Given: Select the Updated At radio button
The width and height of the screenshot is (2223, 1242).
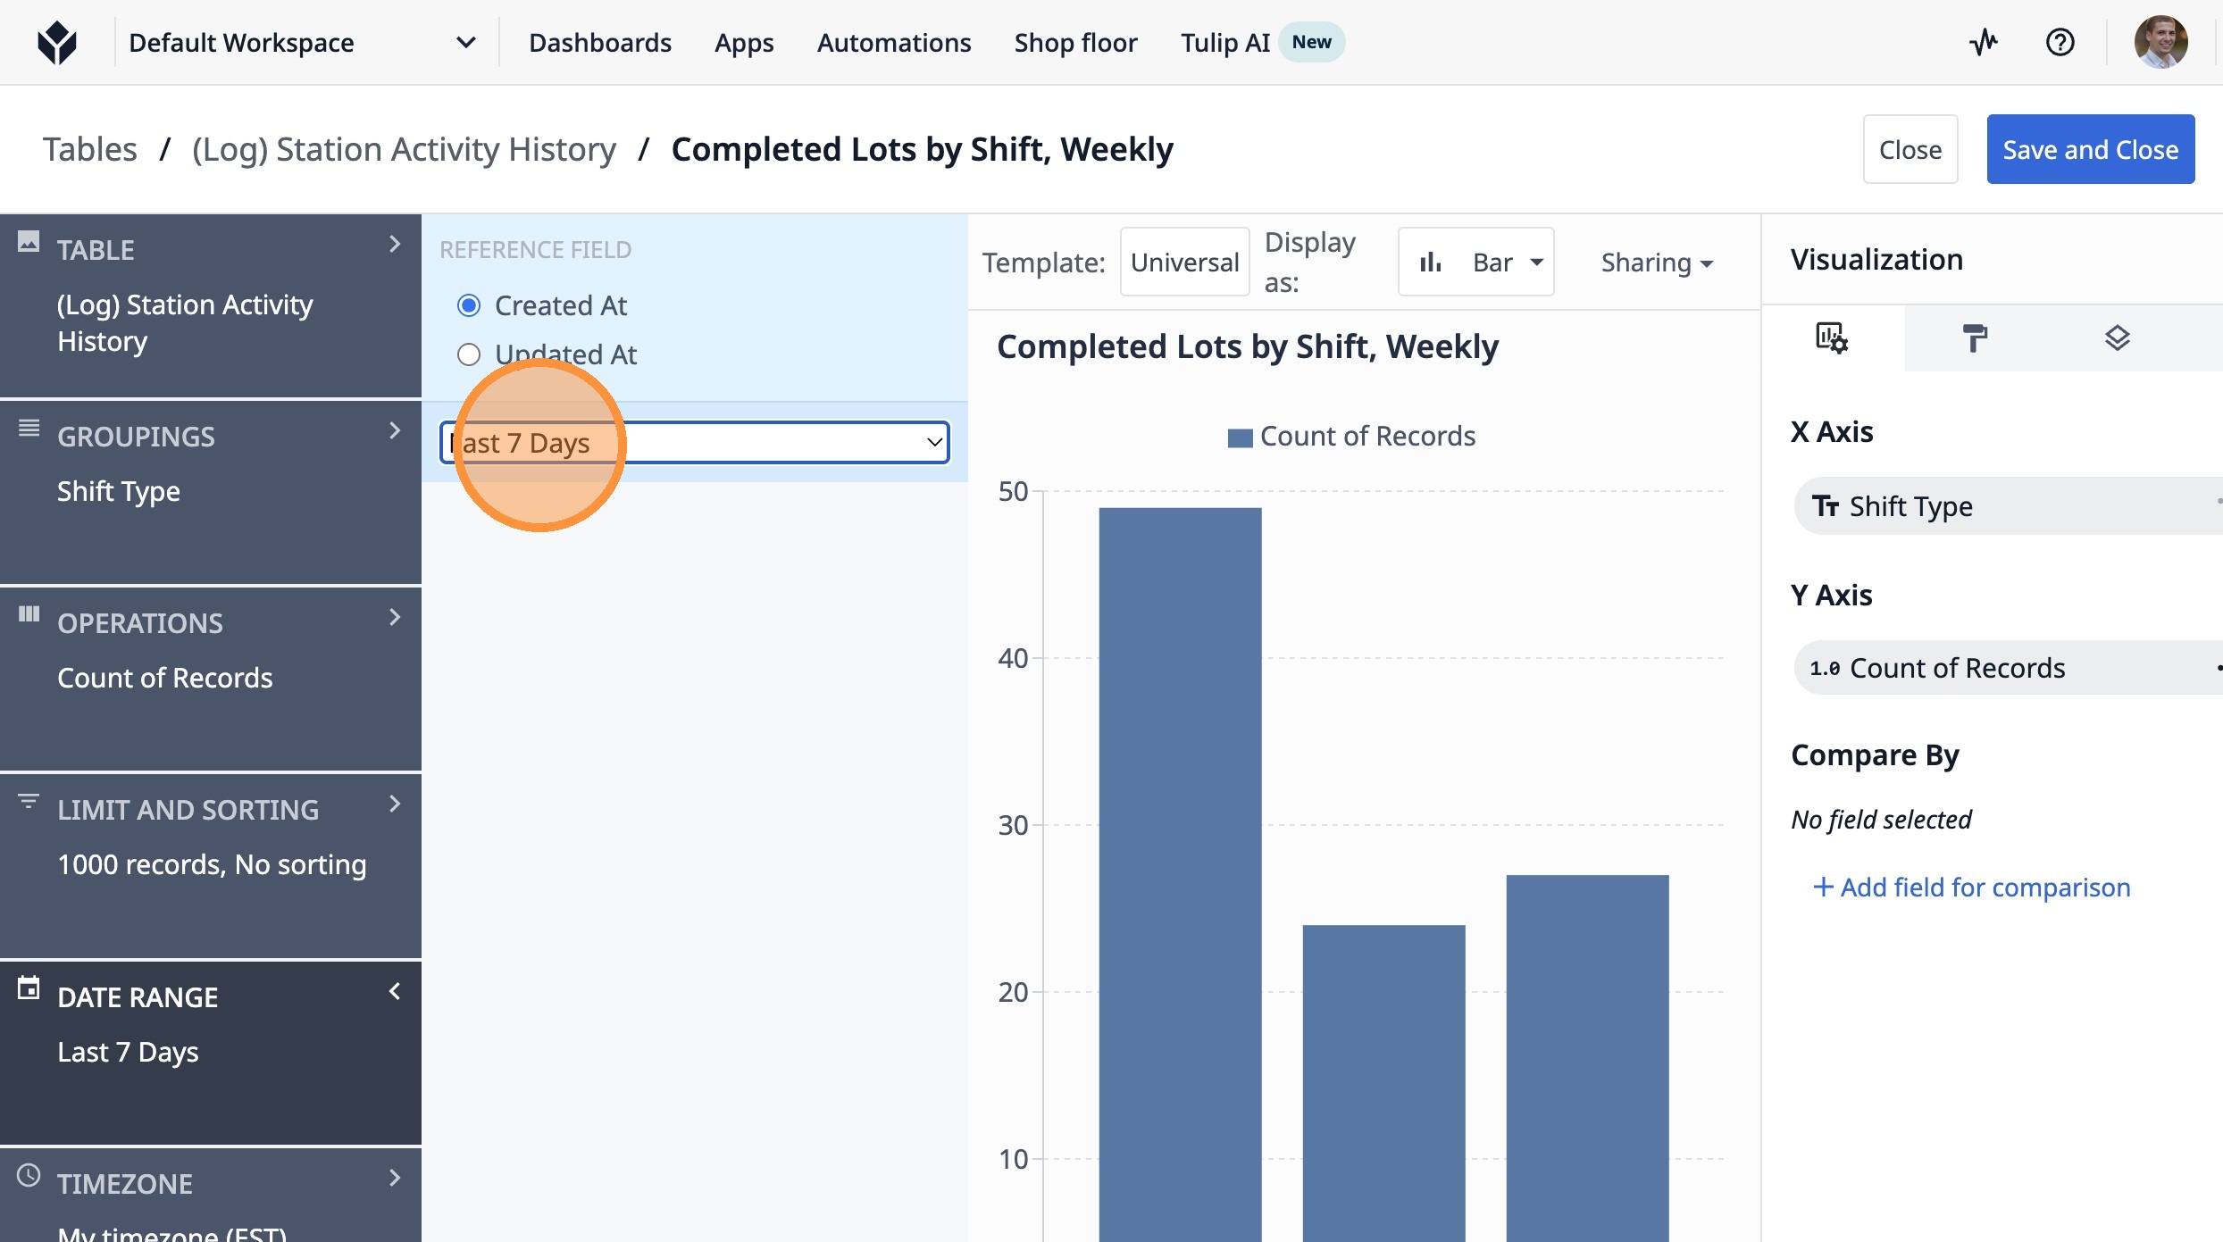Looking at the screenshot, I should point(469,354).
